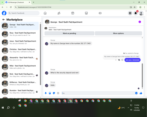Open the Chrome profile icon
Image resolution: width=147 pixels, height=117 pixels.
[140, 7]
